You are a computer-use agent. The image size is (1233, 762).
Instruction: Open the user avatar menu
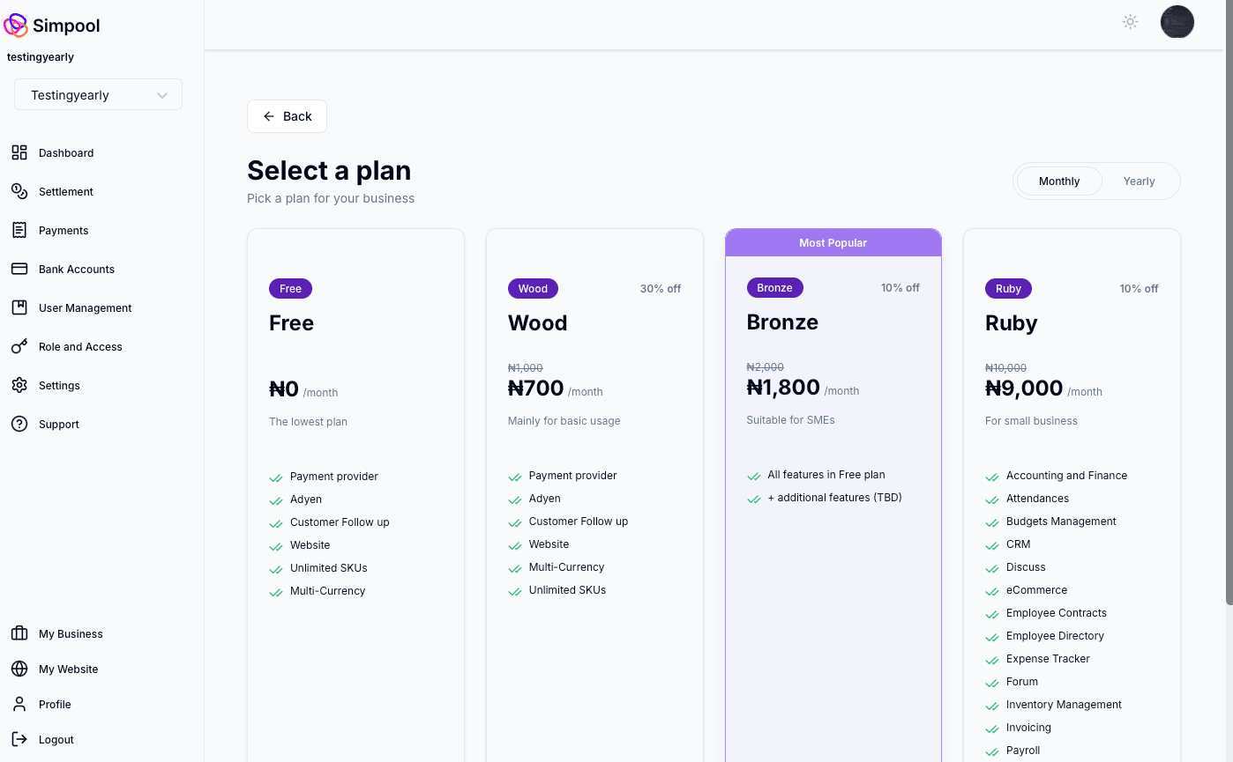click(x=1177, y=22)
